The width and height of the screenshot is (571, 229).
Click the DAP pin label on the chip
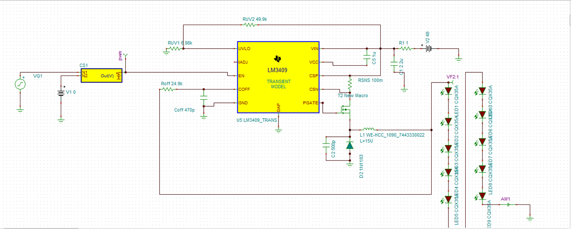pyautogui.click(x=279, y=108)
